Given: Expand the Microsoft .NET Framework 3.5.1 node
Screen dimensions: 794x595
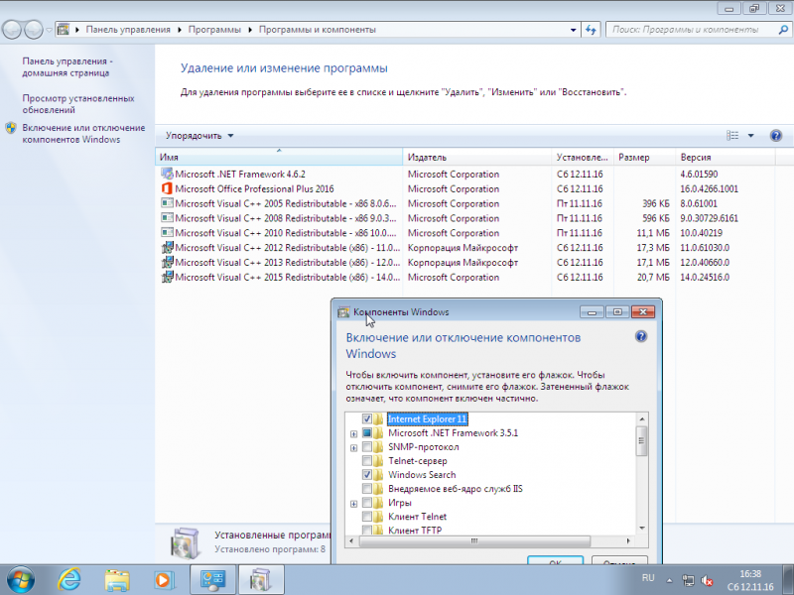Looking at the screenshot, I should click(354, 433).
